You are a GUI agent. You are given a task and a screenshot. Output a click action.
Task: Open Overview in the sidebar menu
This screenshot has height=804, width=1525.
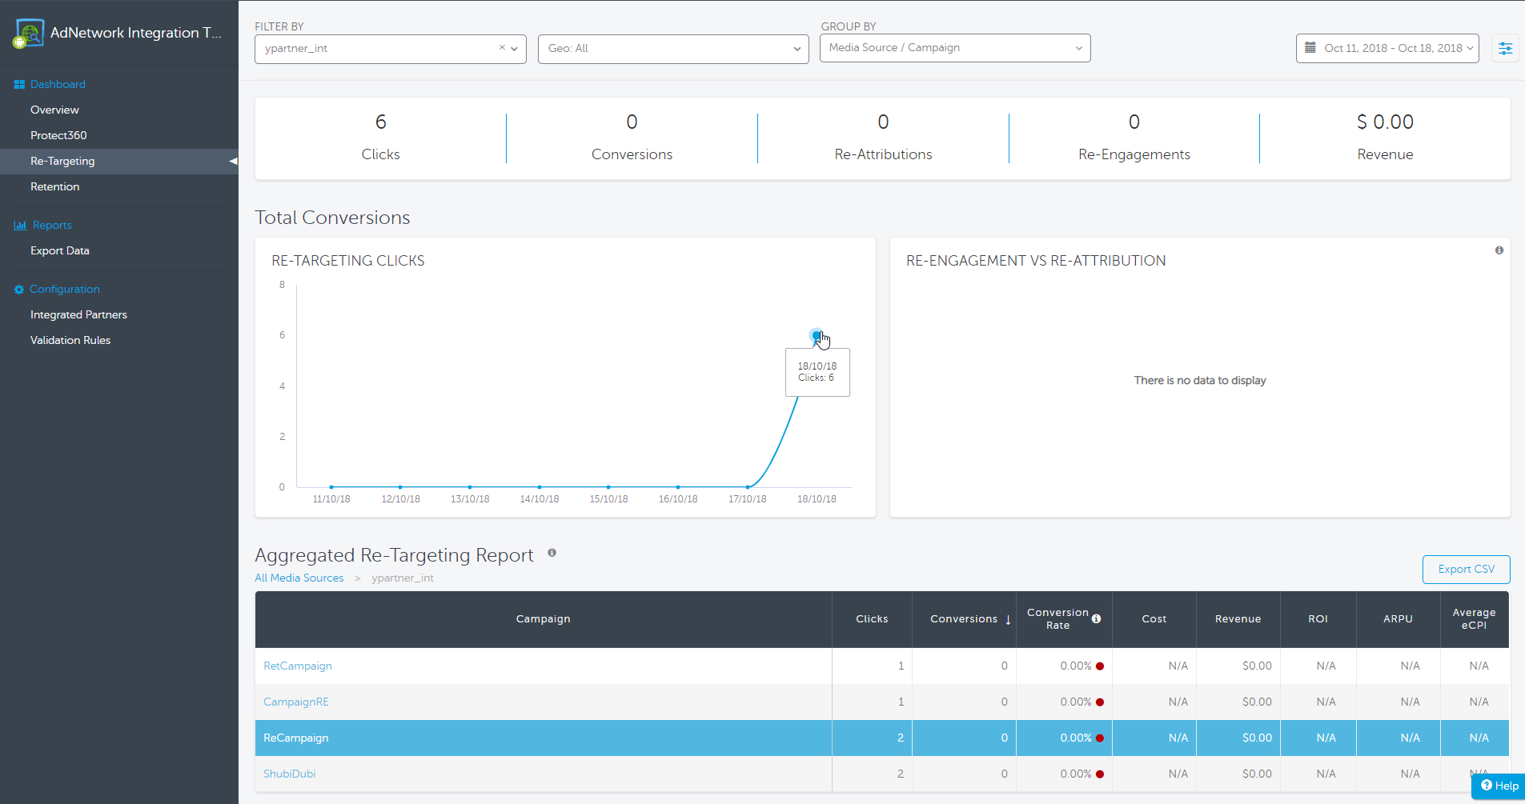click(x=54, y=110)
